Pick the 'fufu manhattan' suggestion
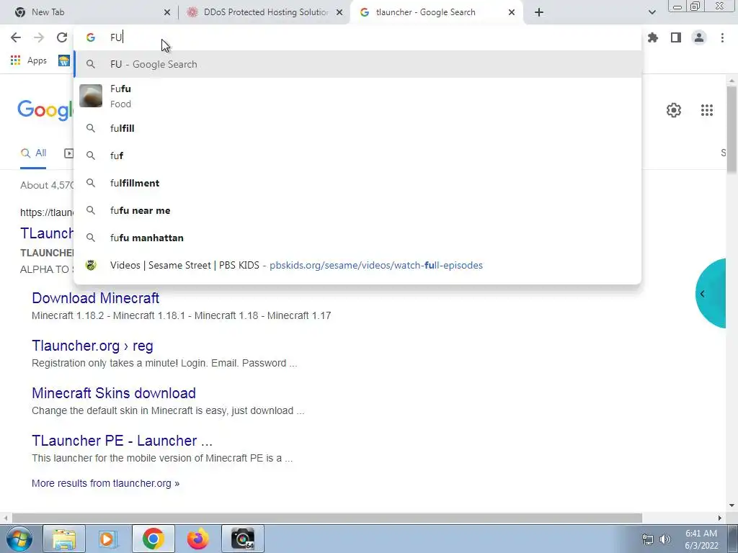Image resolution: width=738 pixels, height=553 pixels. point(357,238)
